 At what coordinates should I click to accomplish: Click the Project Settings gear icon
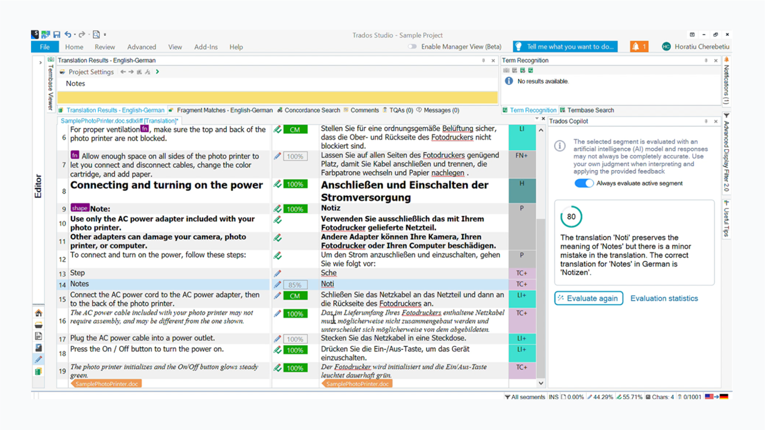tap(63, 72)
